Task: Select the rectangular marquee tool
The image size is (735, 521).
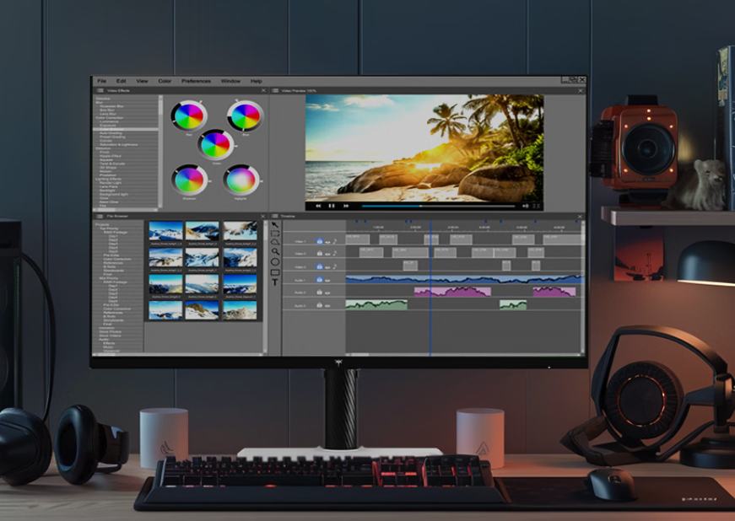Action: tap(275, 235)
